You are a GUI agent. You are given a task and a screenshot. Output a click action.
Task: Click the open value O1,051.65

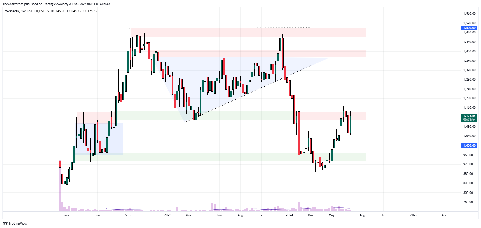(x=42, y=11)
